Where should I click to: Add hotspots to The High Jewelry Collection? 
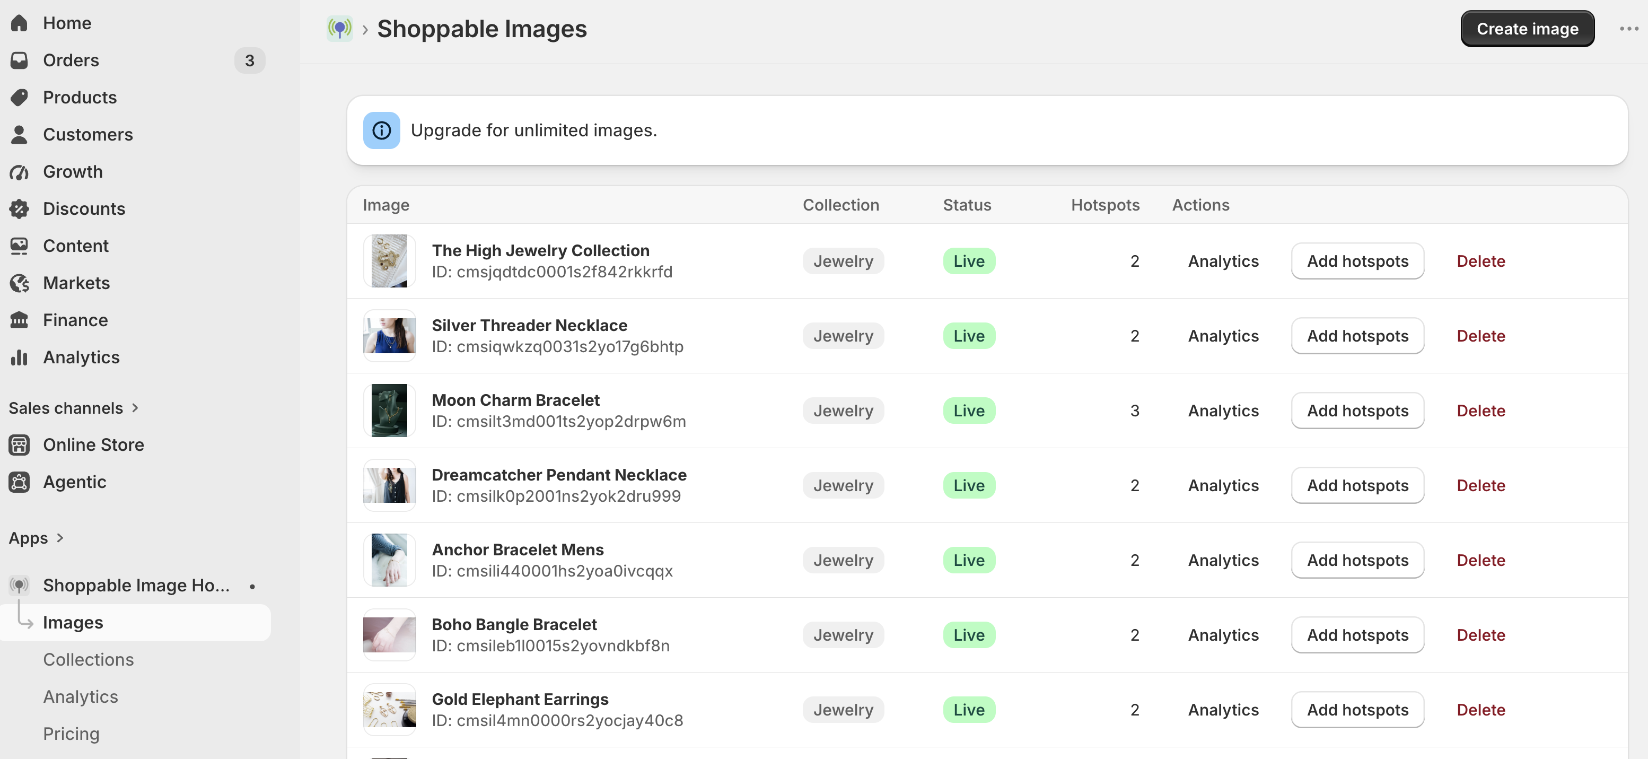coord(1357,261)
